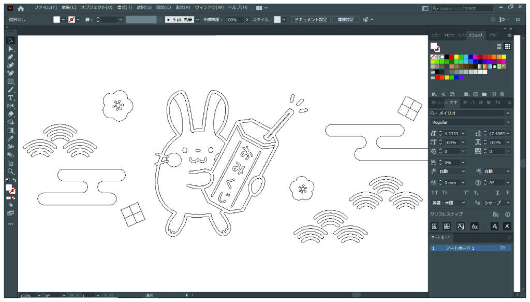Toggle Strikethrough in Character panel
Viewport: 530px width, 302px height.
pyautogui.click(x=507, y=193)
